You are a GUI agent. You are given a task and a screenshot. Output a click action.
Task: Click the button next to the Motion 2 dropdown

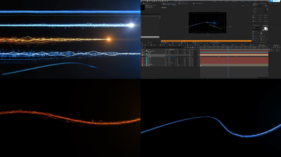pyautogui.click(x=266, y=6)
